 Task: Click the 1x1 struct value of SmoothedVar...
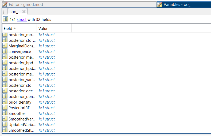46,119
